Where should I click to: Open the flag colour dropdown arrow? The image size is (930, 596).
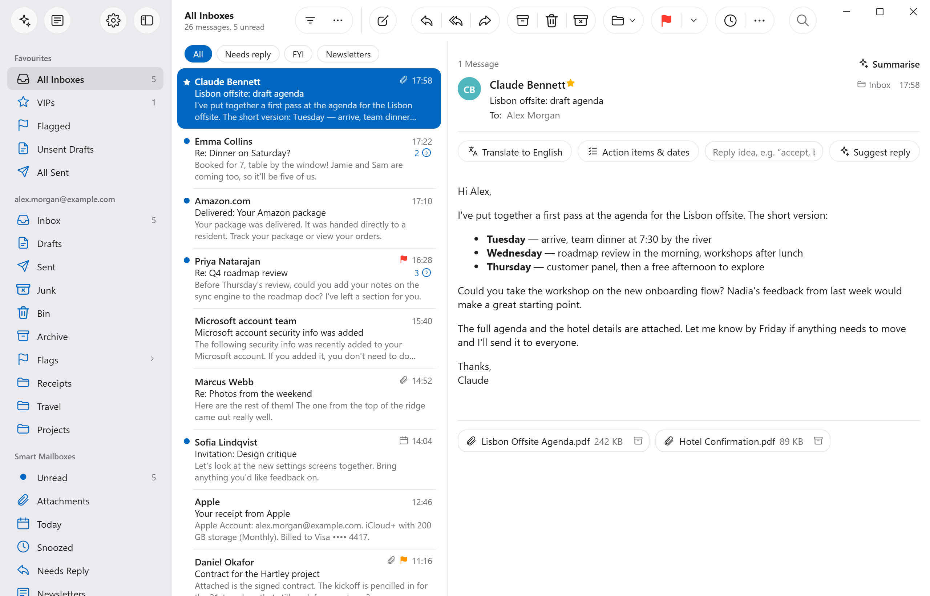[x=693, y=20]
